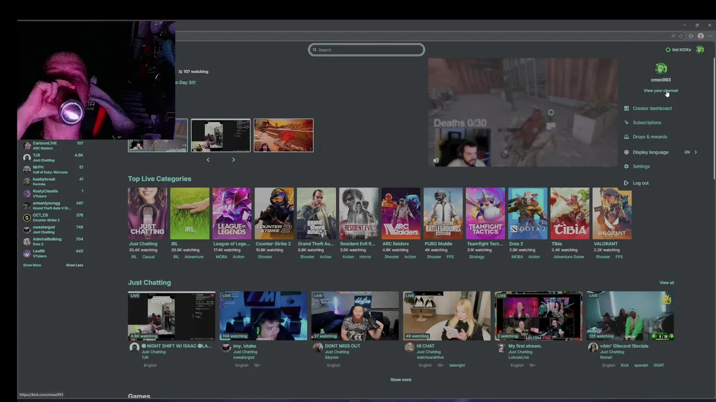This screenshot has height=402, width=716.
Task: Open the 'imy. !stake' stream title
Action: pos(245,346)
